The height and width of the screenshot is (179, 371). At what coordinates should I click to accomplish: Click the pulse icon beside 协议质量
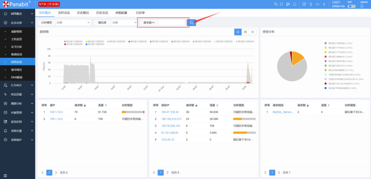[x=5, y=94]
